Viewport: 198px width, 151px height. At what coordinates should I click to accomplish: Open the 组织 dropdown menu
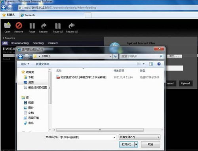click(x=25, y=64)
